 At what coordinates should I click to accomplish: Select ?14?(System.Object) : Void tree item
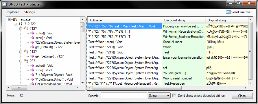coord(54,75)
